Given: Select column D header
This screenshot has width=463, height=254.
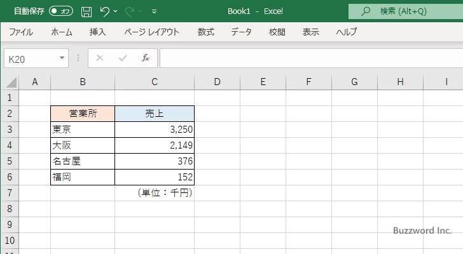Looking at the screenshot, I should point(217,82).
